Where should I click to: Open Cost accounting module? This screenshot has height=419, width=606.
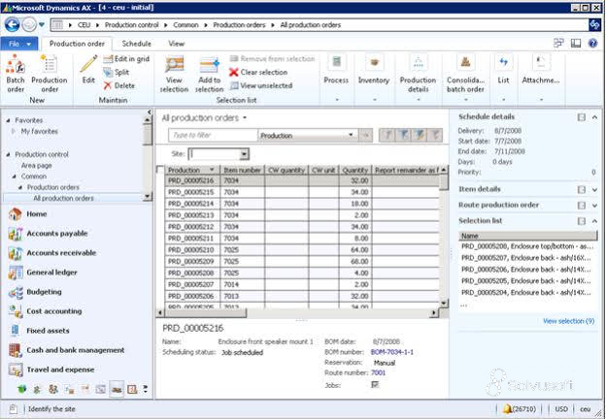point(46,311)
